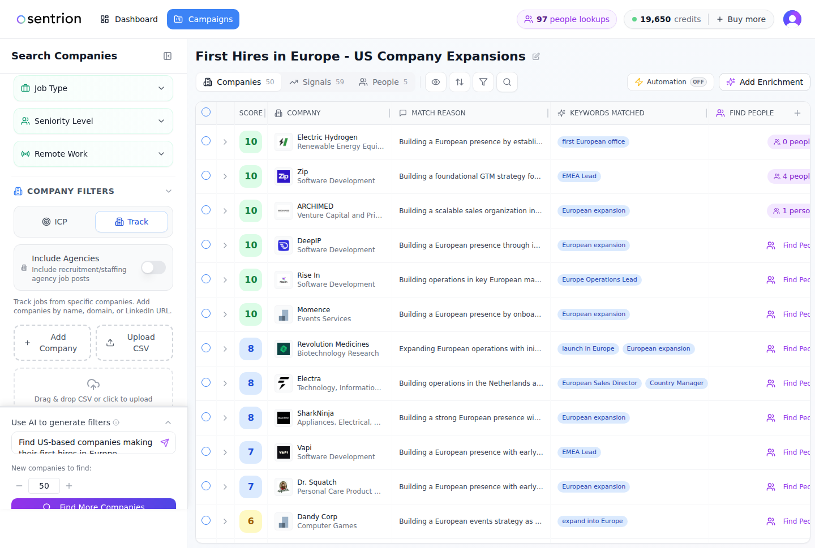Click 'first European office' keyword tag
This screenshot has height=548, width=815.
point(594,142)
